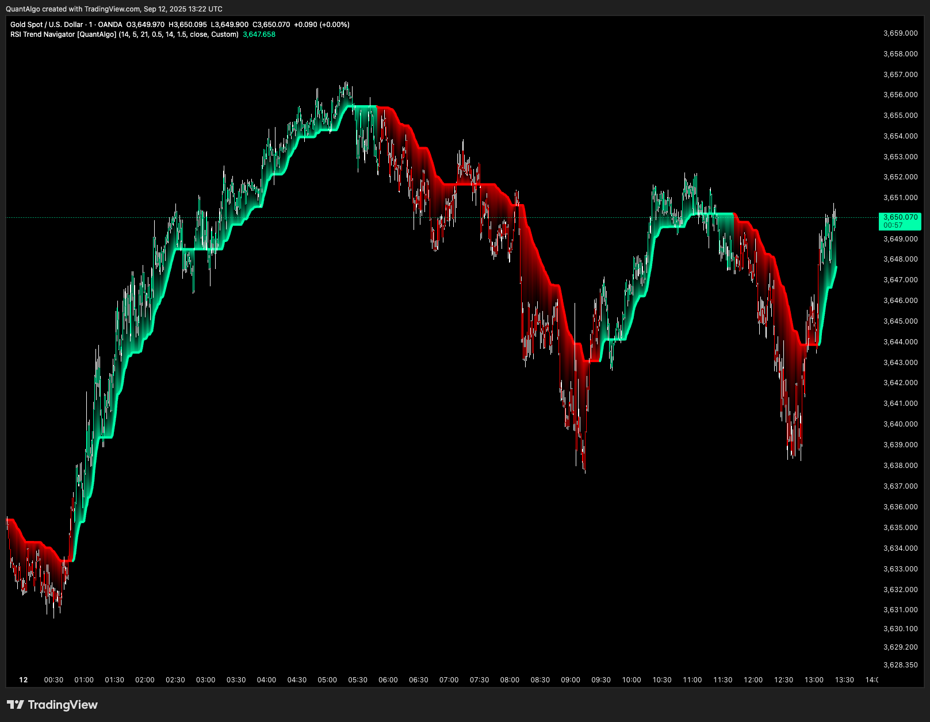
Task: Click the 11:00 time axis label
Action: click(692, 680)
